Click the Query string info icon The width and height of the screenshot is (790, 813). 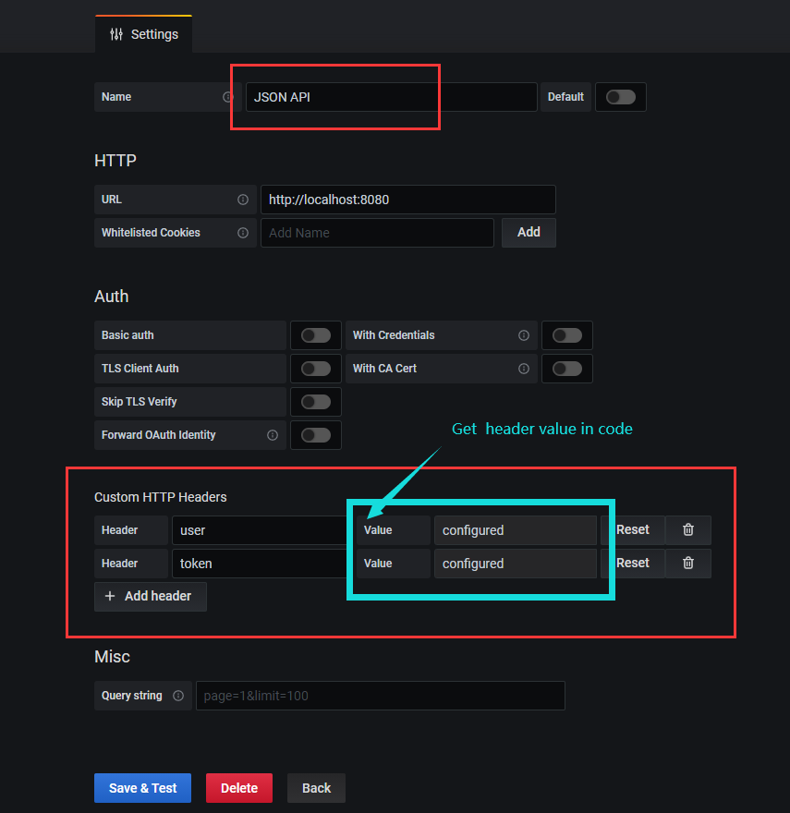(x=178, y=696)
